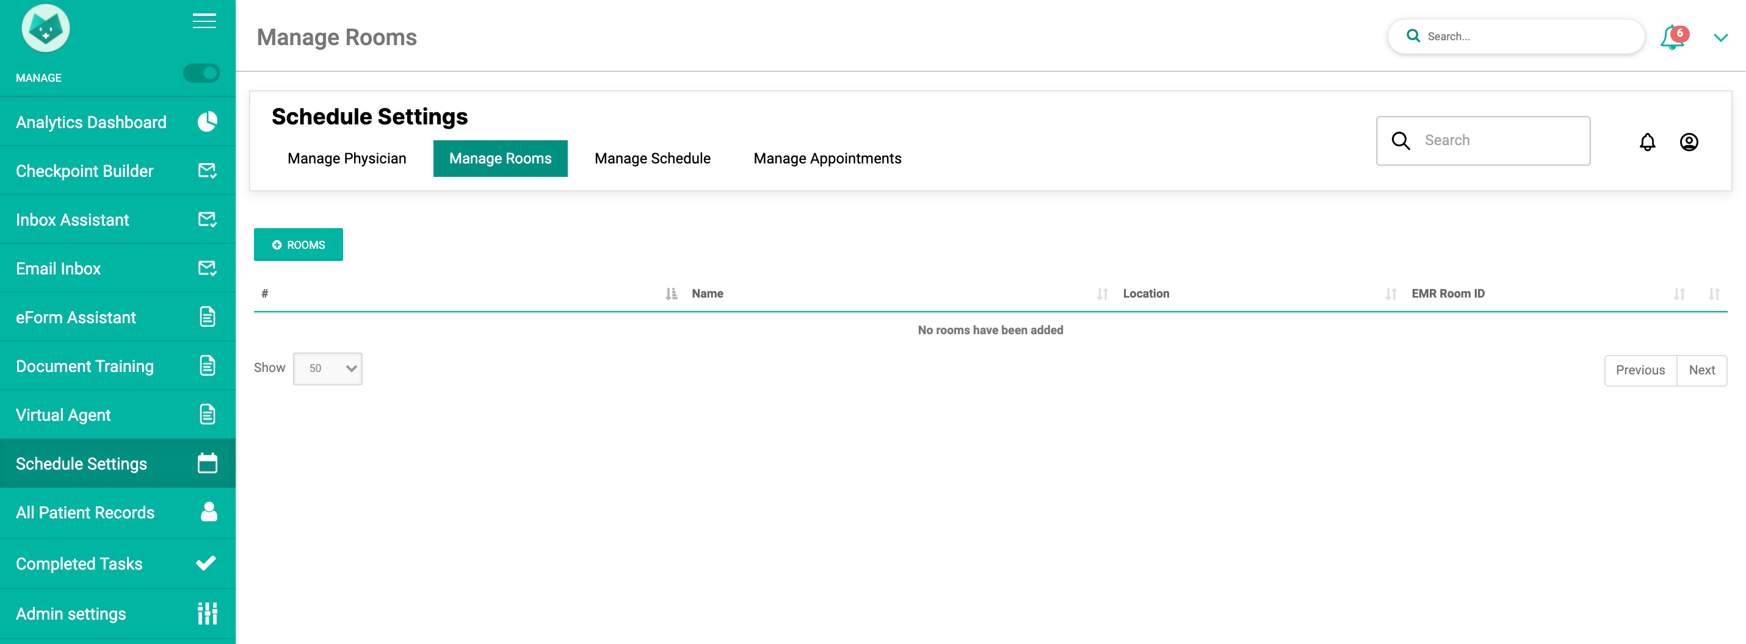Open Virtual Agent from sidebar

(x=118, y=415)
